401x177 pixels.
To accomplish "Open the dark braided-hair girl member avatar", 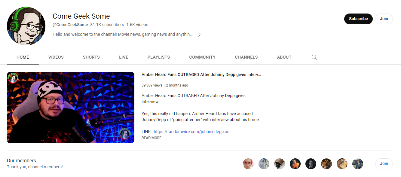I will pyautogui.click(x=311, y=164).
